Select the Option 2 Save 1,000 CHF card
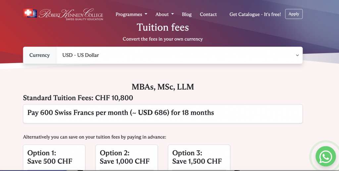This screenshot has width=339, height=171. pyautogui.click(x=127, y=157)
